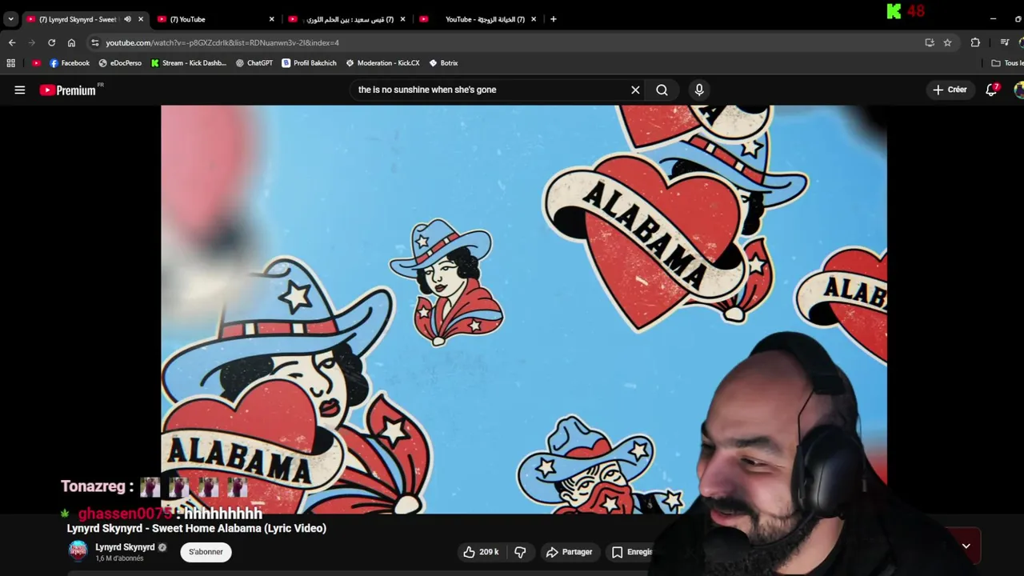The width and height of the screenshot is (1024, 576).
Task: Bookmark this page with star
Action: [947, 42]
